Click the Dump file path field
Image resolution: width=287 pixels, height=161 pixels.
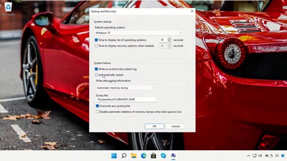click(x=126, y=99)
